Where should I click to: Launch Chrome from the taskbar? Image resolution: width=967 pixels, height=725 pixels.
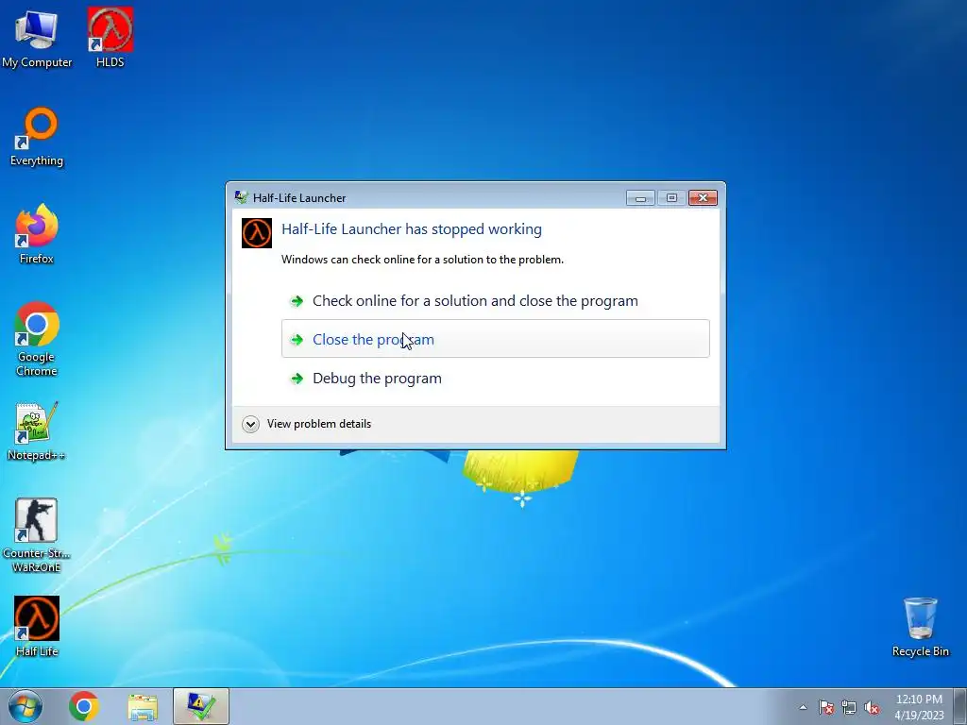click(x=84, y=706)
